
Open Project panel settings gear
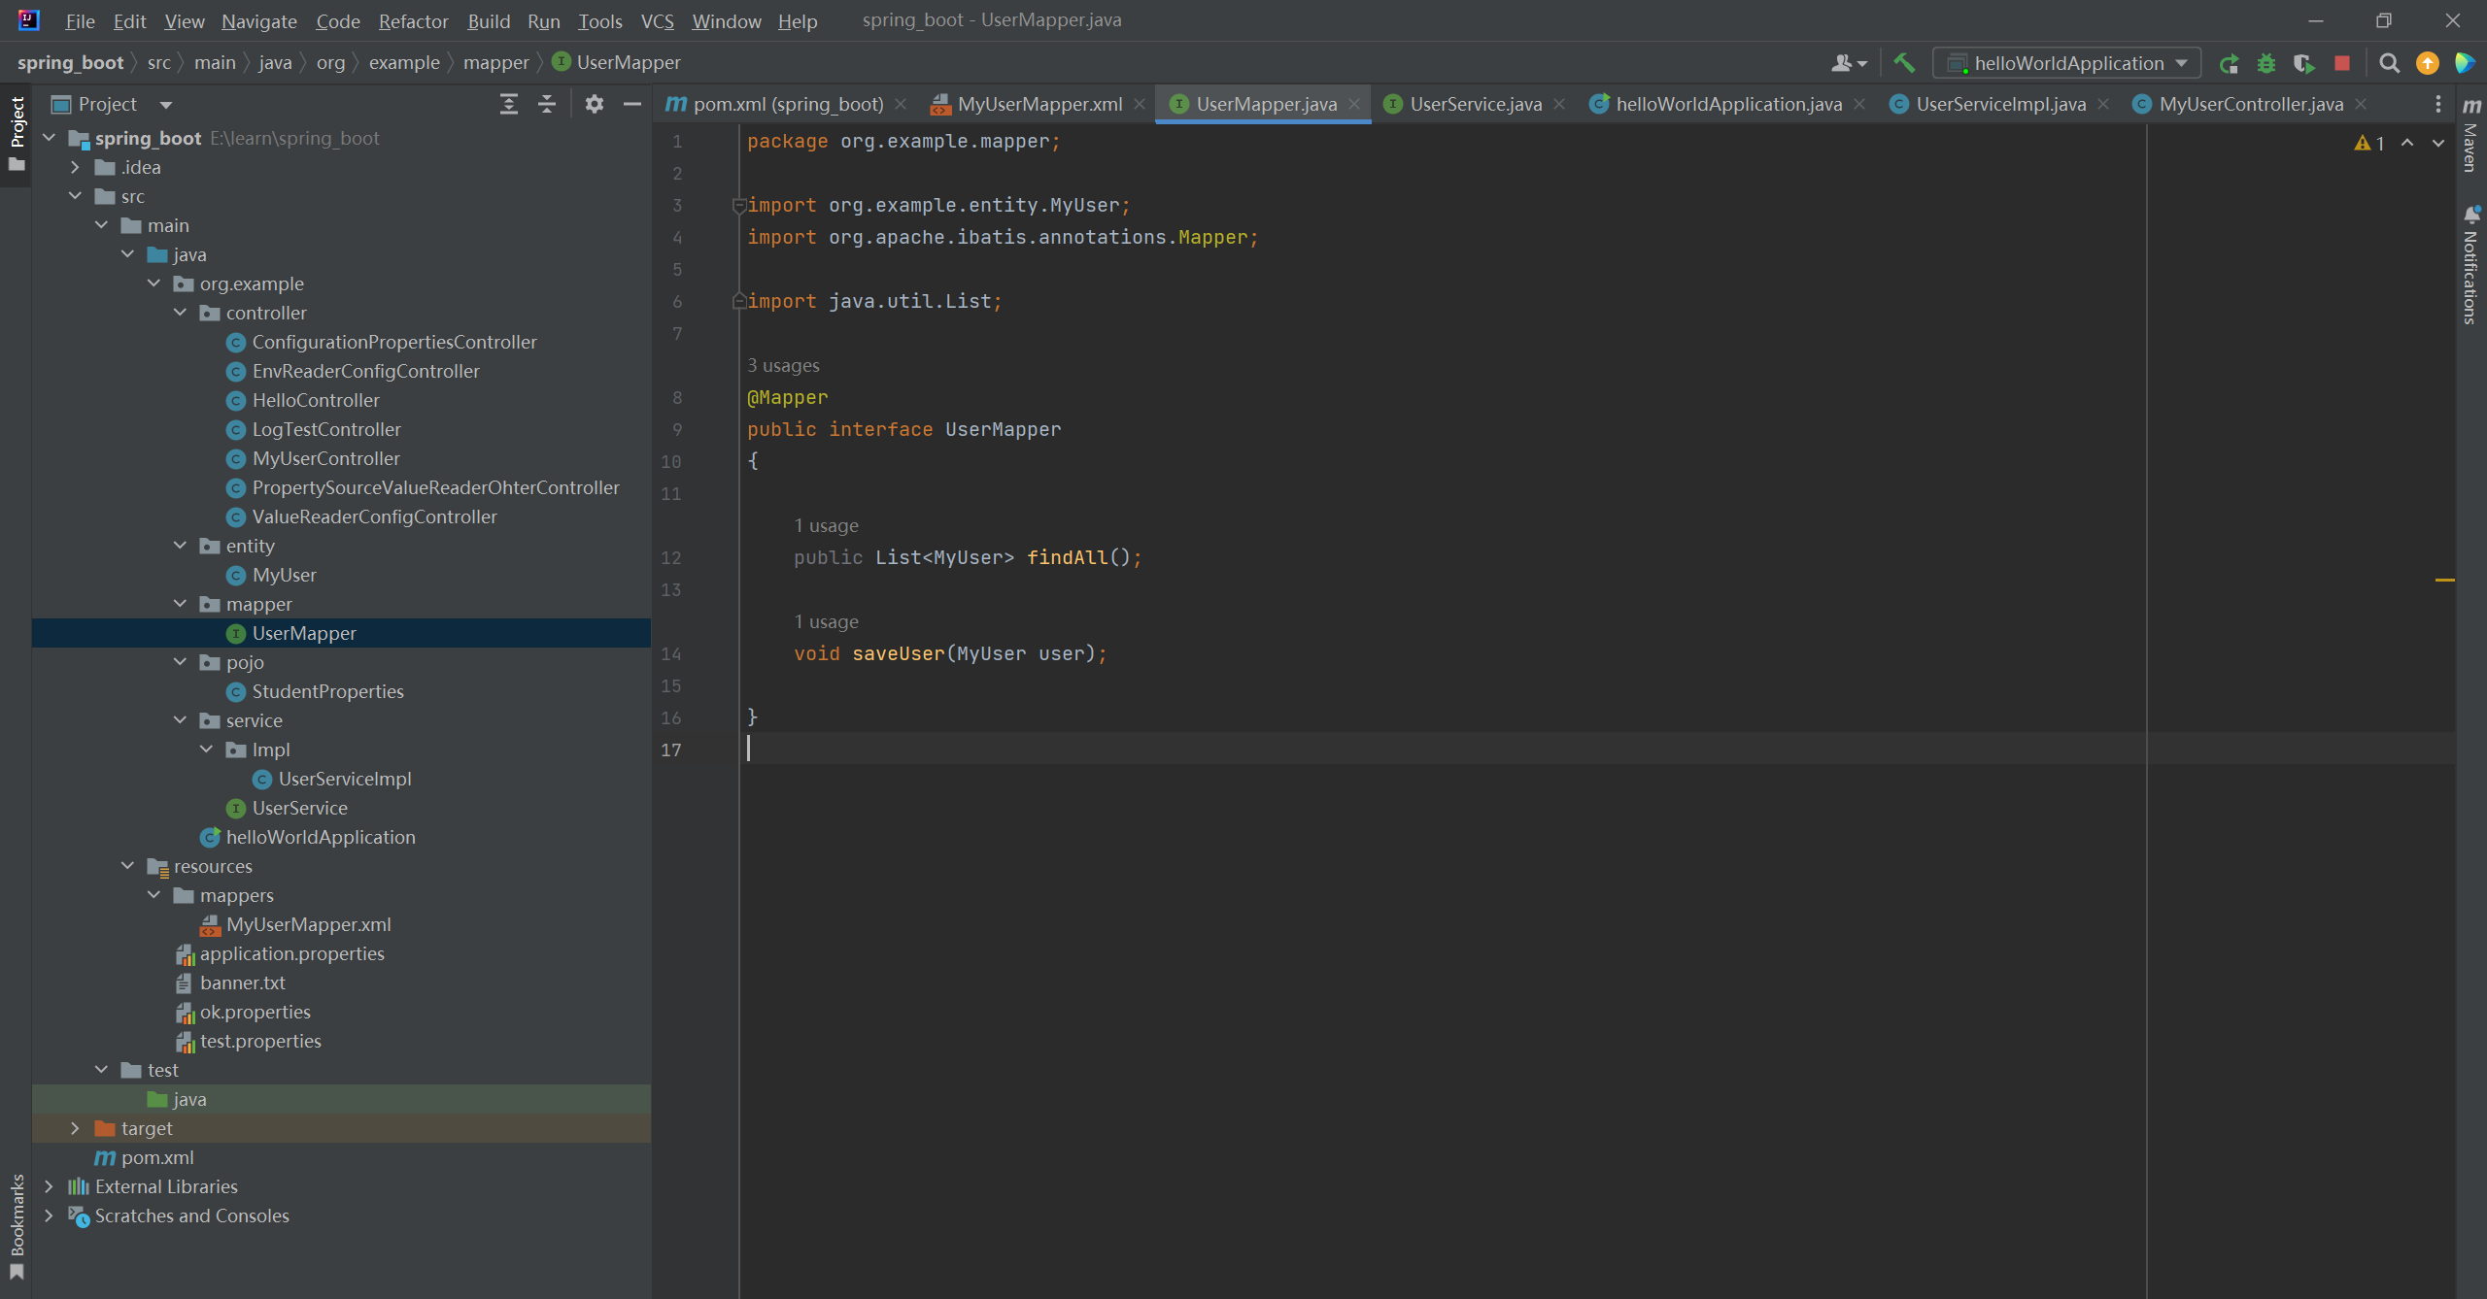(x=595, y=104)
